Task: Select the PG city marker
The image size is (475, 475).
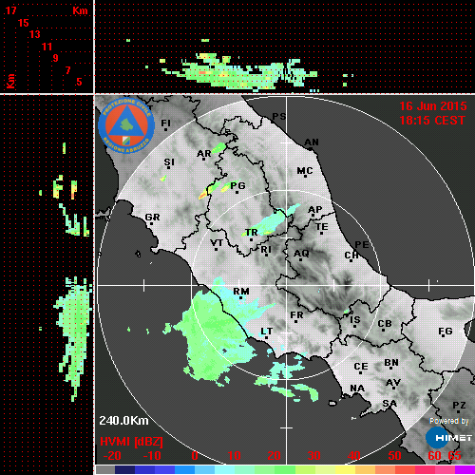Action: 237,192
